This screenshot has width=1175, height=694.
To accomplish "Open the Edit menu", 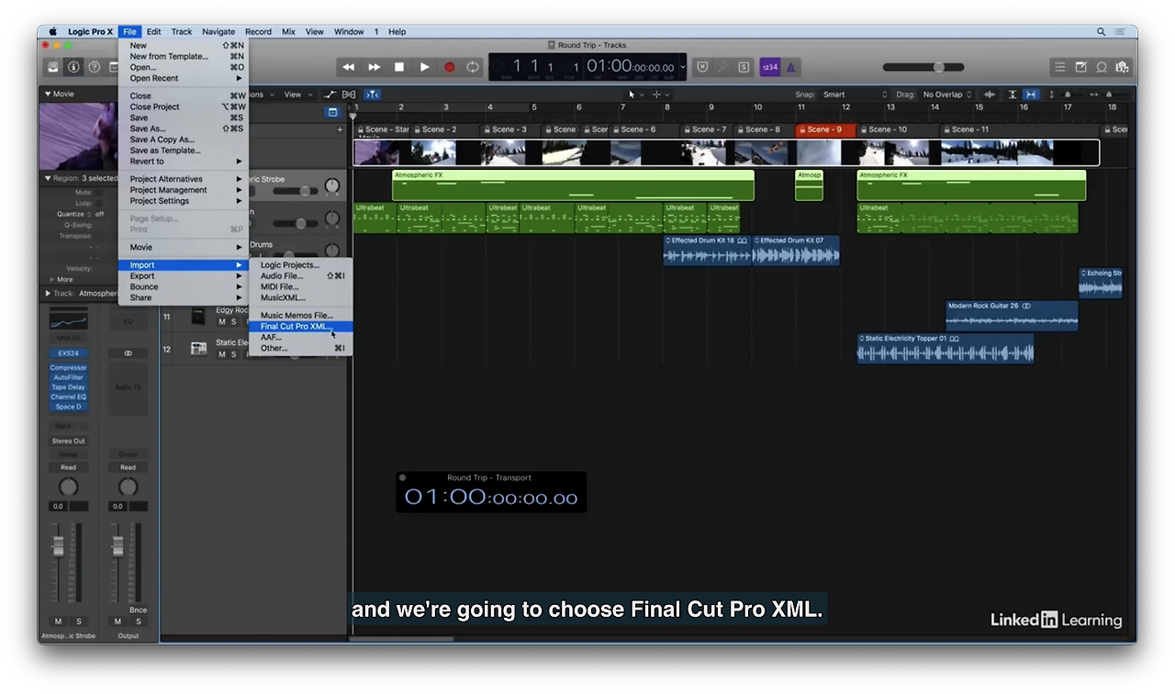I will [x=153, y=31].
